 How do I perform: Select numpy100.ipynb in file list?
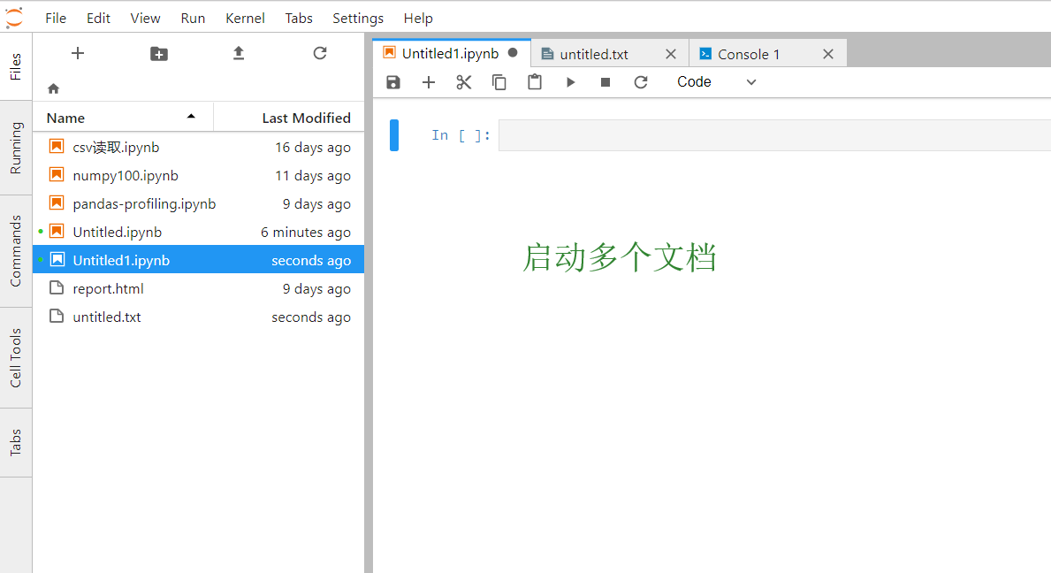198,176
